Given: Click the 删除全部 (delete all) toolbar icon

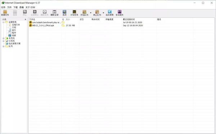Looking at the screenshot, I should tap(55, 13).
